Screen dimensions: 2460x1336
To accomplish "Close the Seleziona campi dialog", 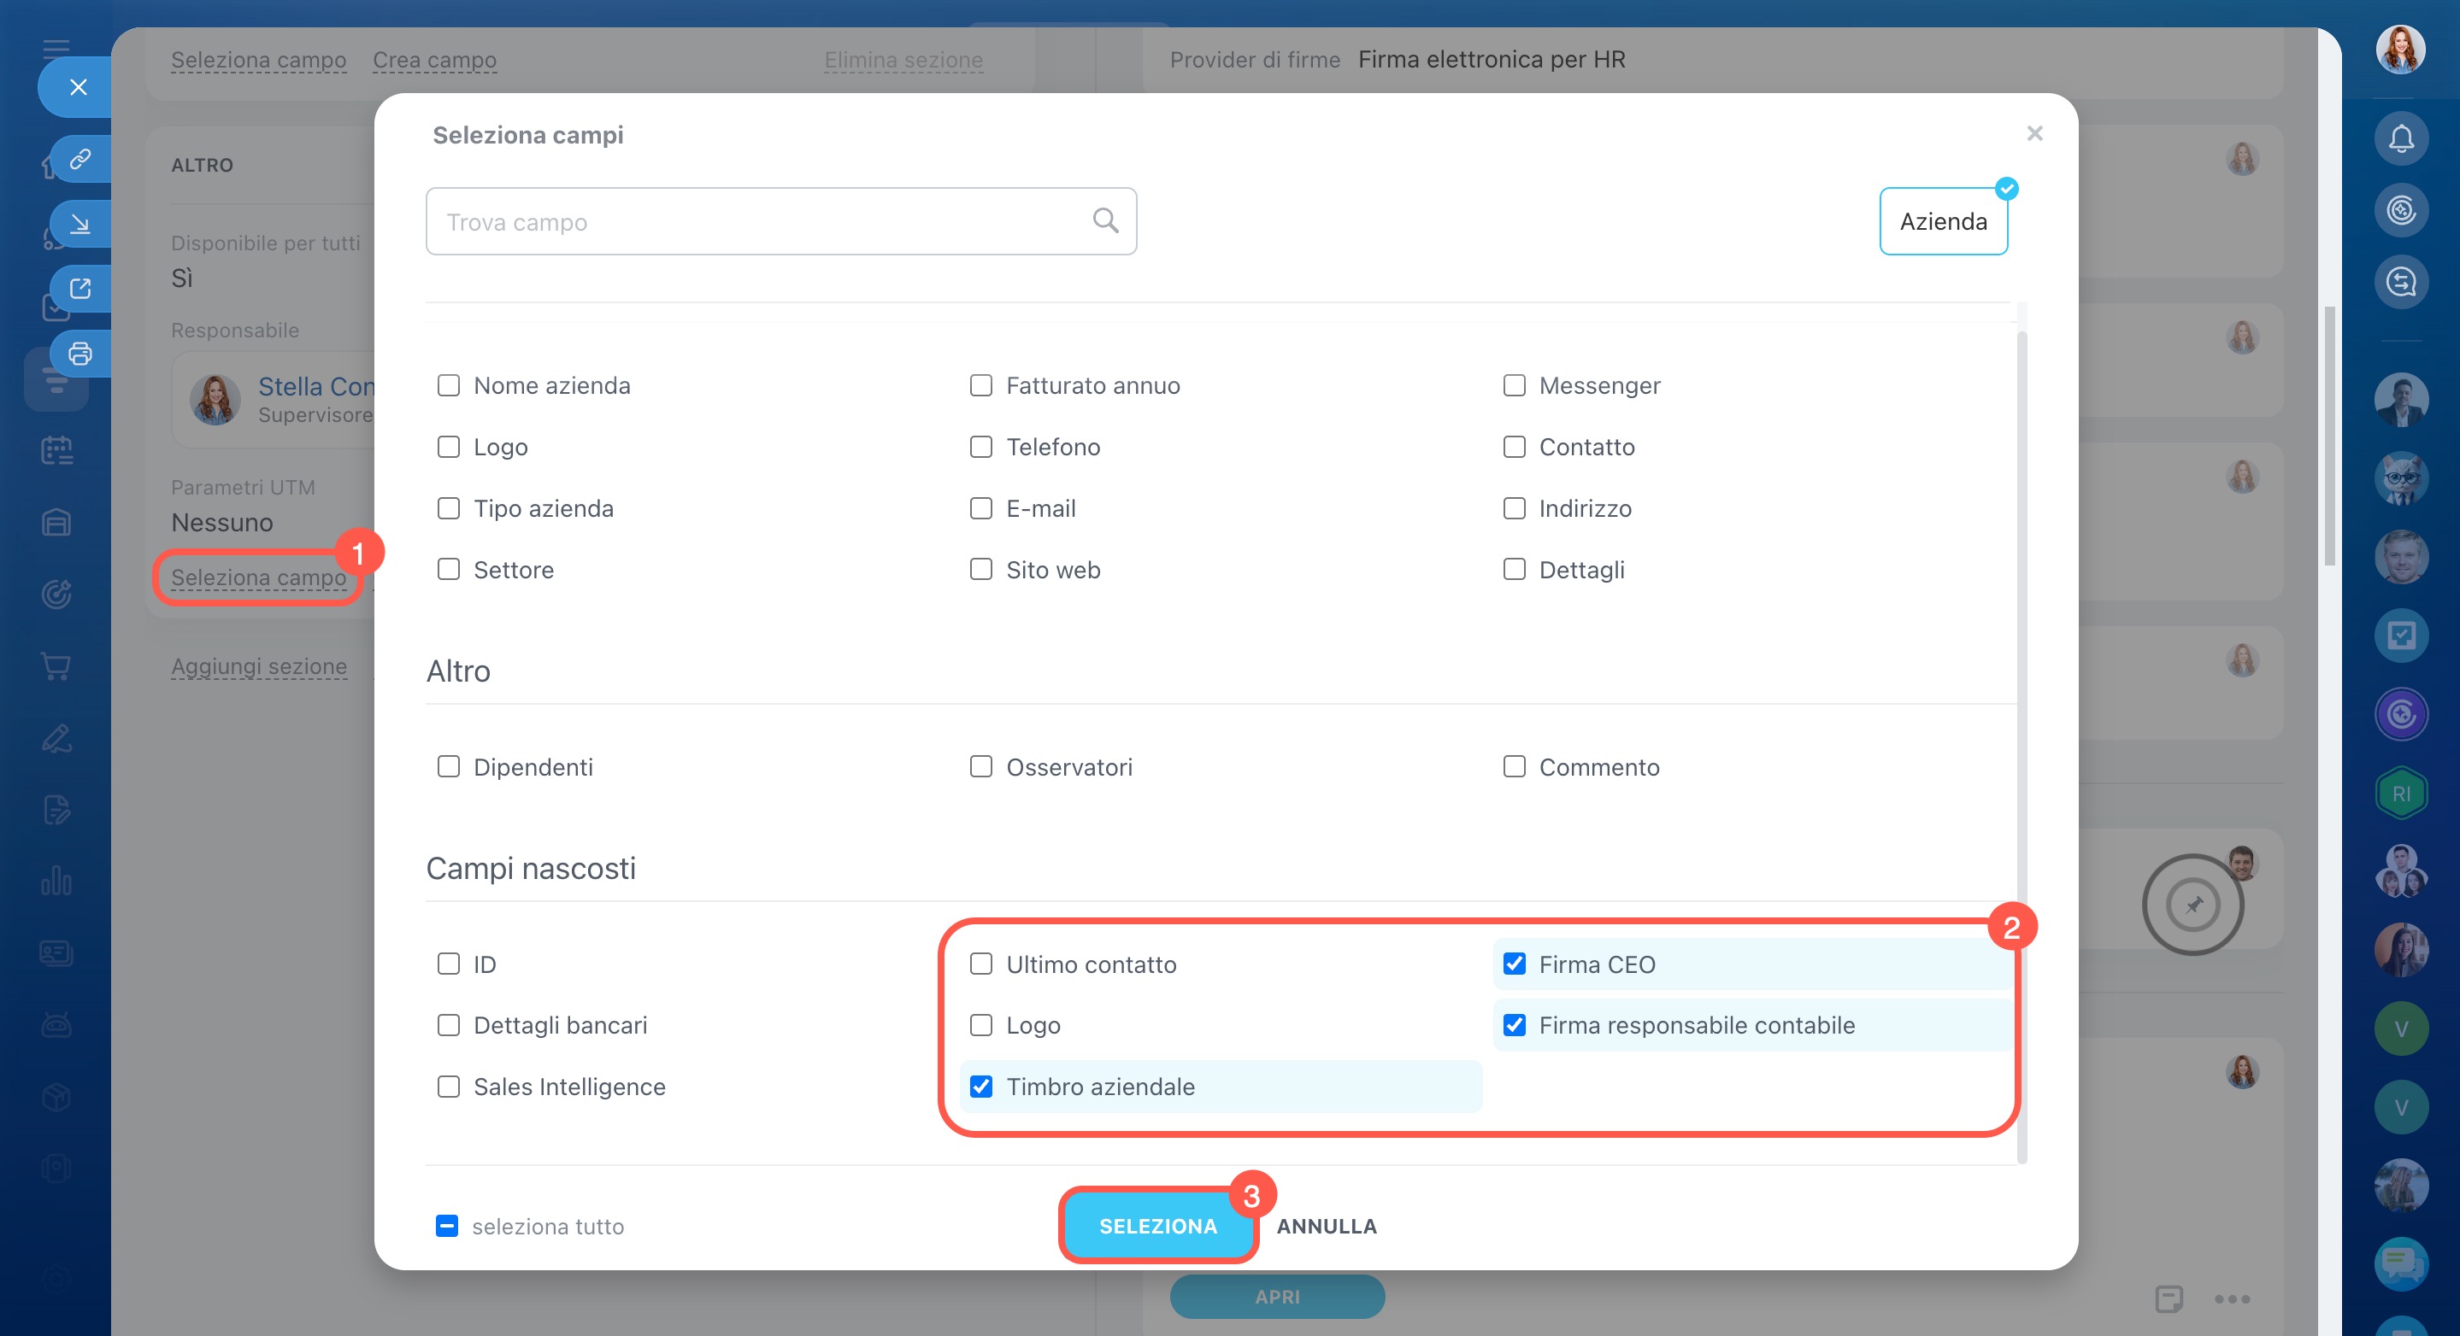I will 2034,133.
